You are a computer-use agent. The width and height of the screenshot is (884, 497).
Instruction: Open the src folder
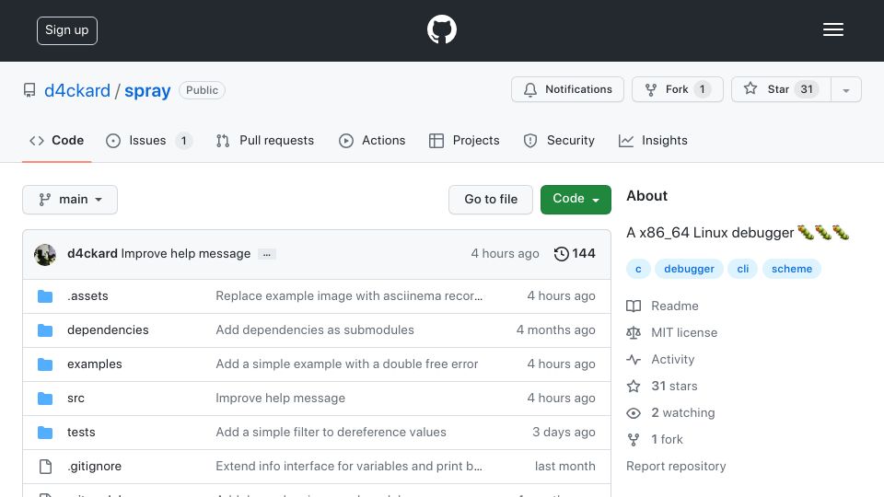click(x=76, y=398)
